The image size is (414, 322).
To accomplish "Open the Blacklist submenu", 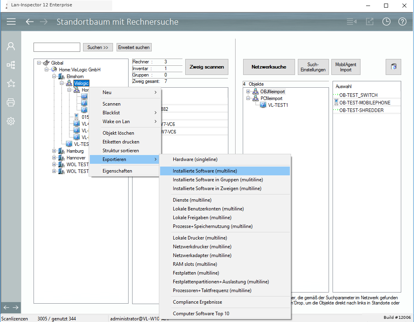I will pos(125,113).
